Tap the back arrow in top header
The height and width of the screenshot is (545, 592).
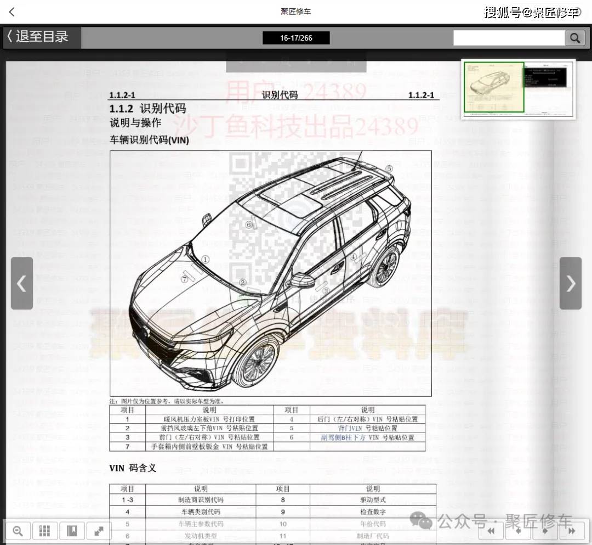(12, 12)
